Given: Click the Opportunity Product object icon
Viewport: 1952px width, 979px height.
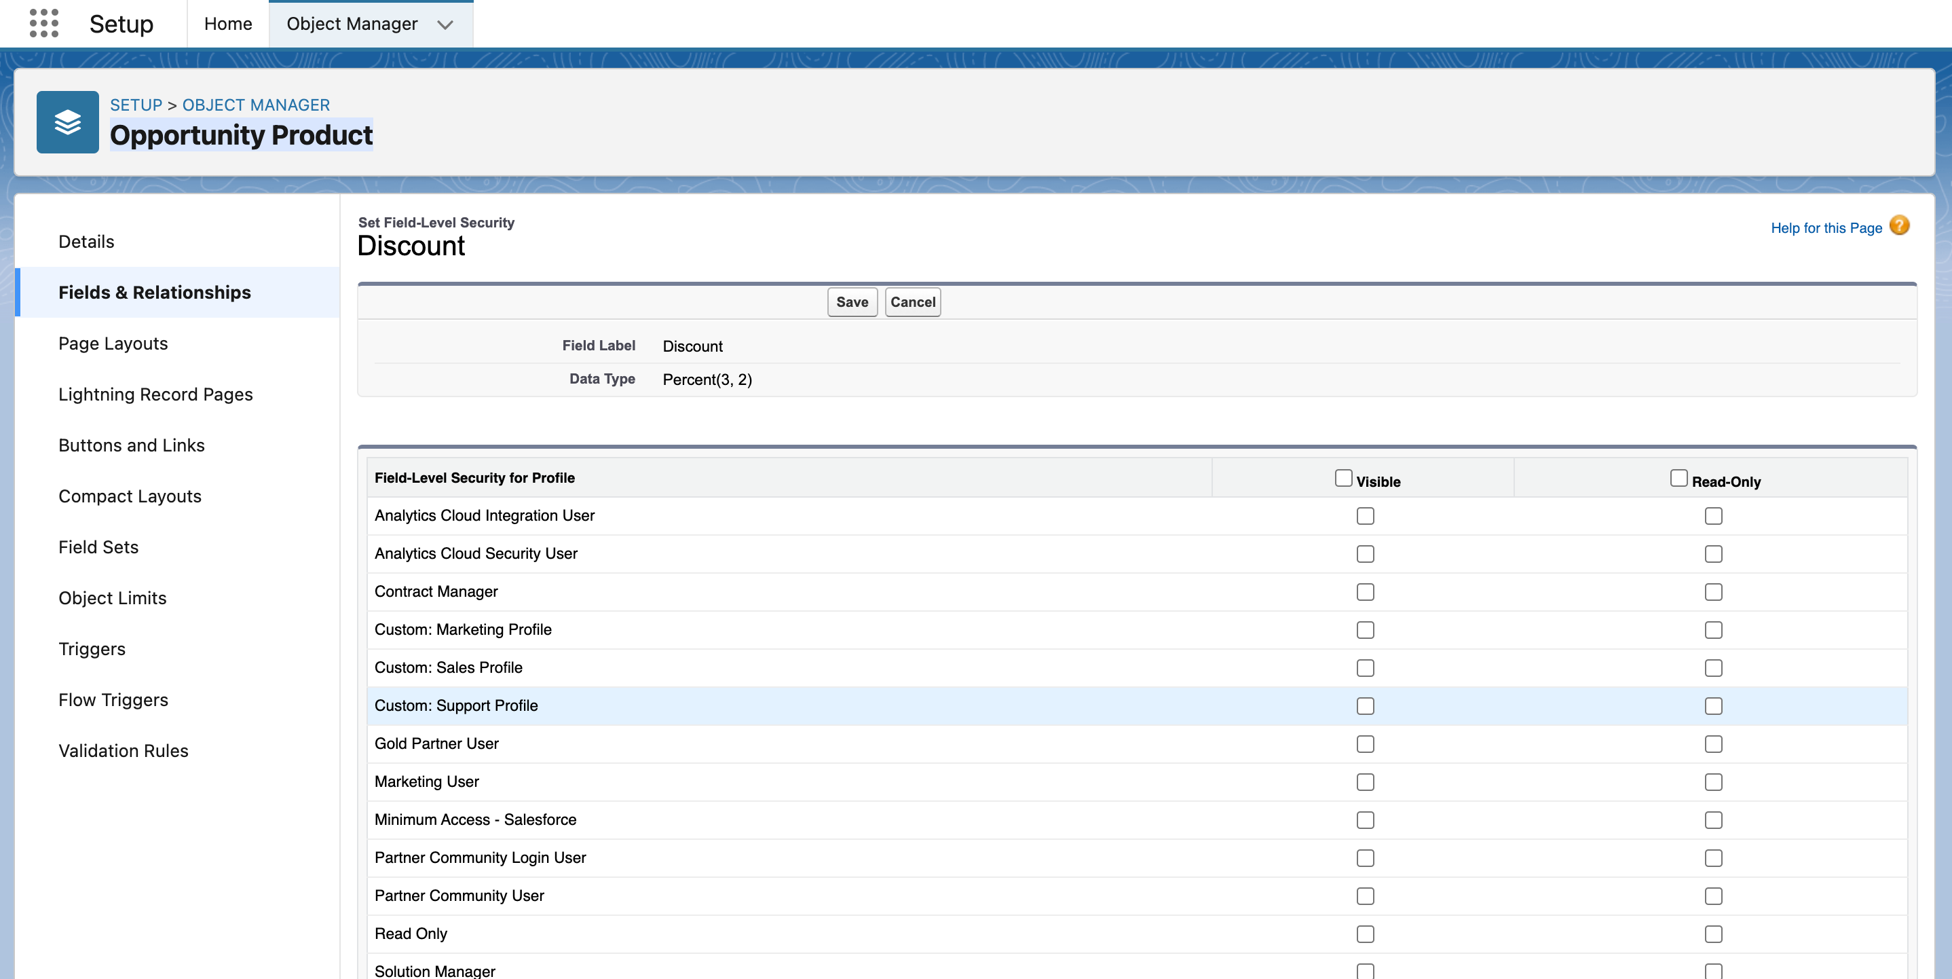Looking at the screenshot, I should pos(67,122).
